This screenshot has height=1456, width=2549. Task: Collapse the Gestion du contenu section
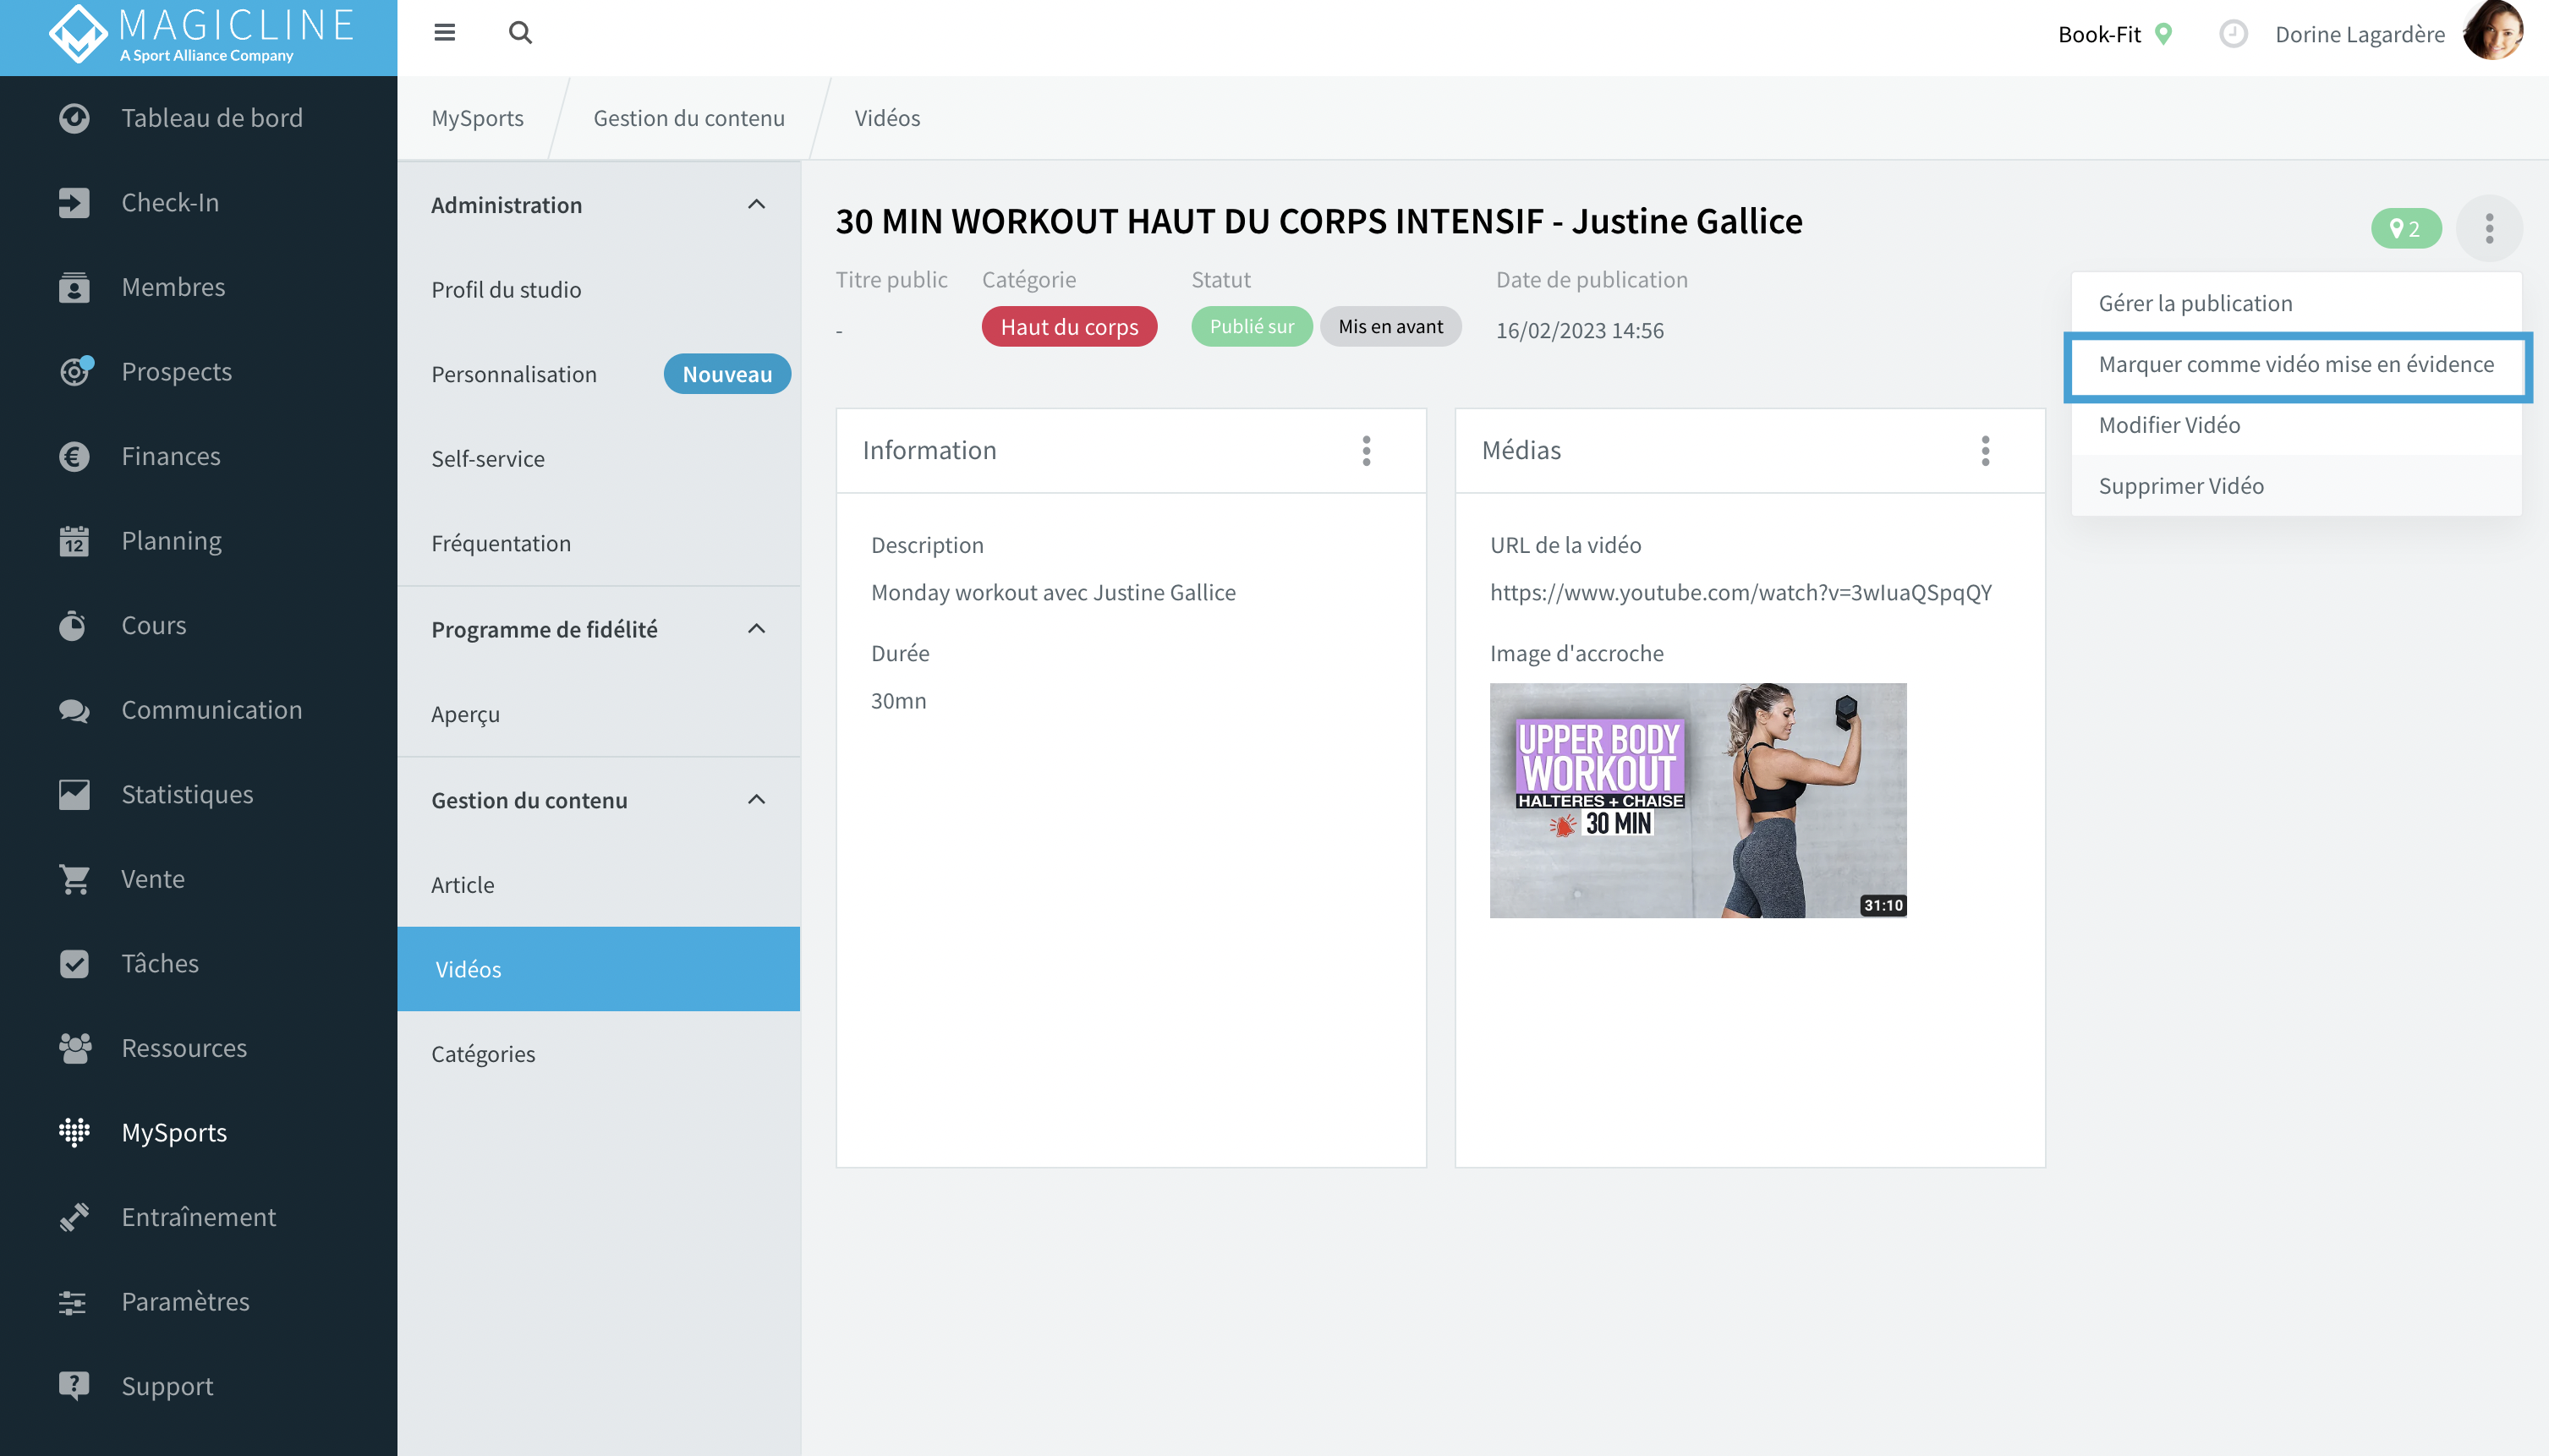[757, 799]
